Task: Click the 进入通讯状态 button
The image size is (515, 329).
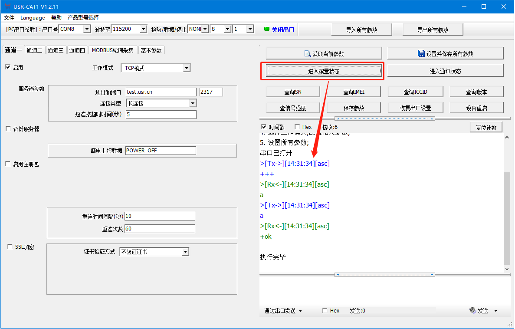Action: pos(446,71)
